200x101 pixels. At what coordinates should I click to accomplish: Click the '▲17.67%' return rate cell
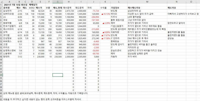(105, 35)
